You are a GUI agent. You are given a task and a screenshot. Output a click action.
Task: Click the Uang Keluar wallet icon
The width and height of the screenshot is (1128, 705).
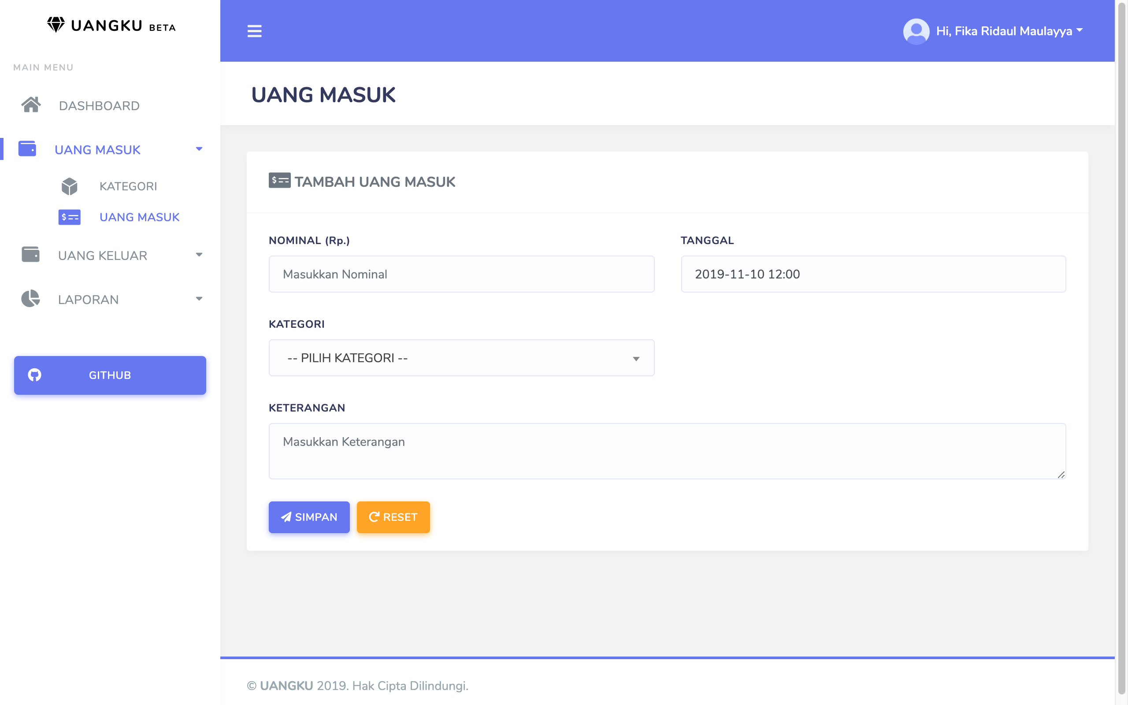[31, 255]
